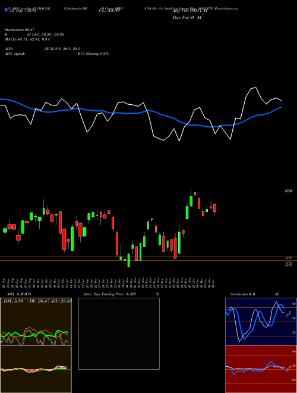
Task: Click the 'Avg Vol: 0.011 M' value
Action: coord(189,11)
